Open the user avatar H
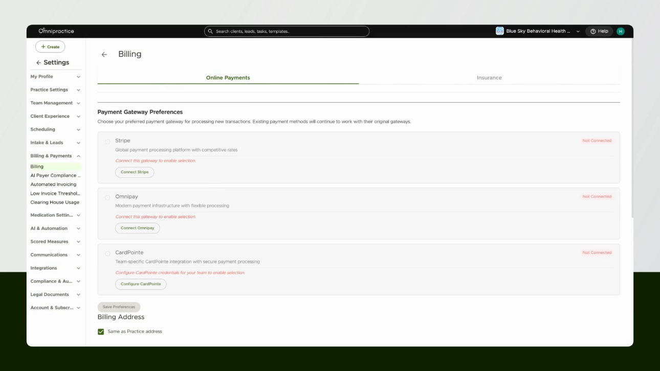The height and width of the screenshot is (371, 660). pos(621,31)
